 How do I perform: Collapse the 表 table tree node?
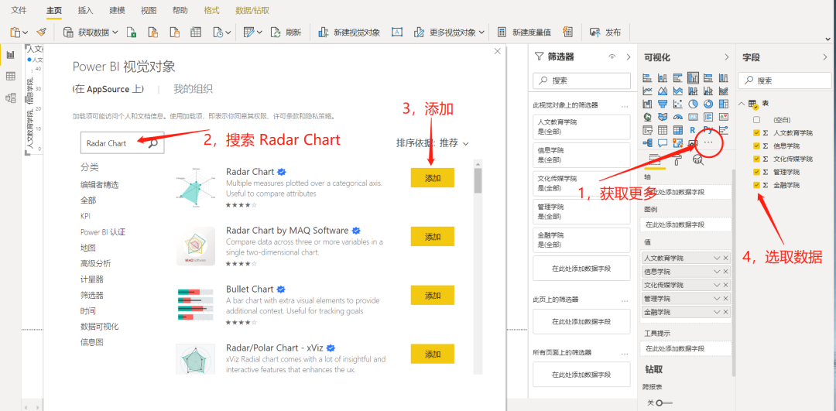[742, 104]
